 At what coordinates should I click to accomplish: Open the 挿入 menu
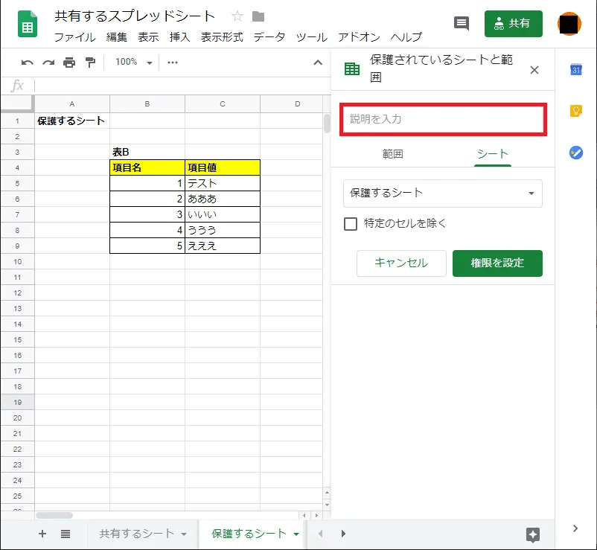pyautogui.click(x=179, y=37)
